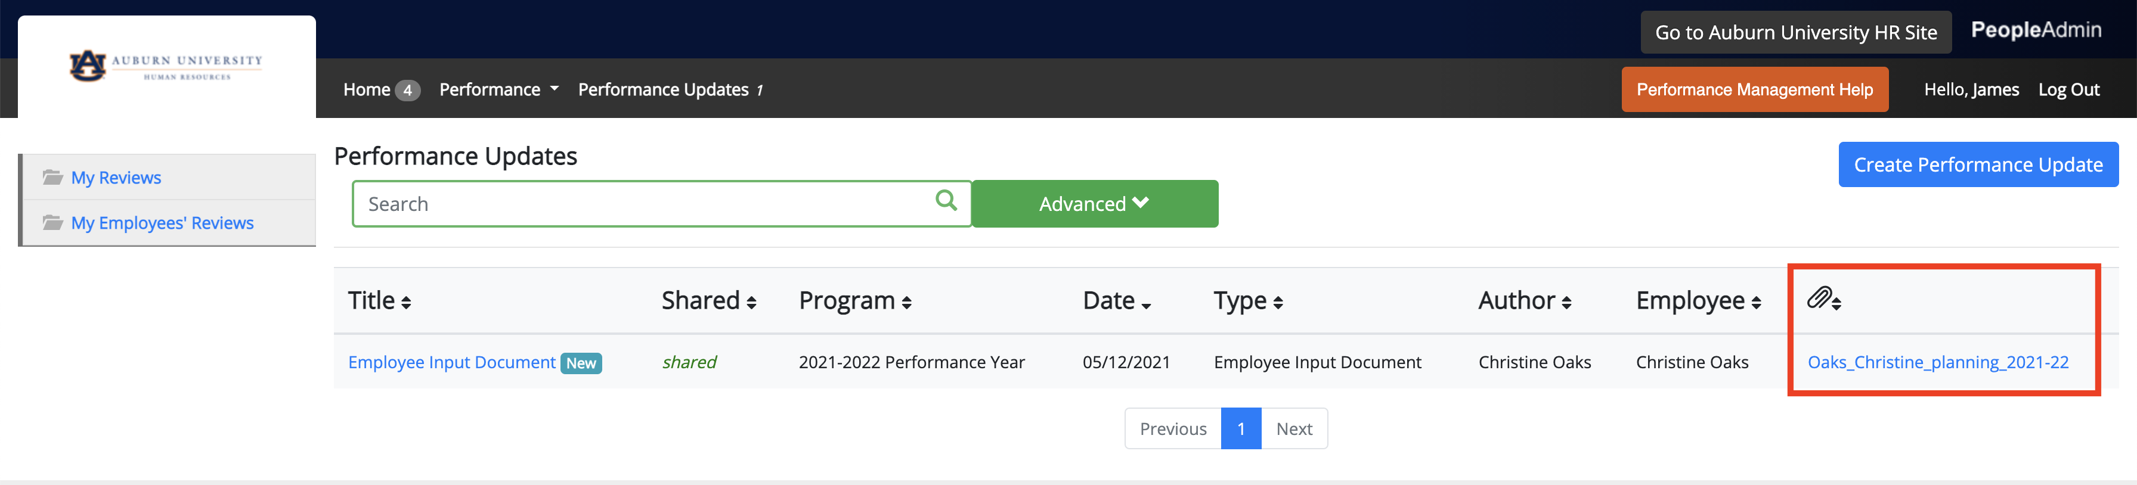Open the Performance dropdown menu
This screenshot has width=2137, height=485.
coord(498,89)
